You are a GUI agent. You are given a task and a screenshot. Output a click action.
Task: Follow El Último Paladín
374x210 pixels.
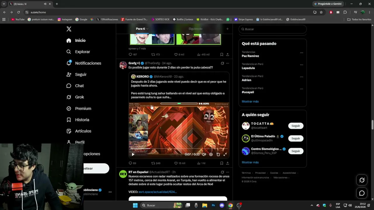[x=296, y=138]
